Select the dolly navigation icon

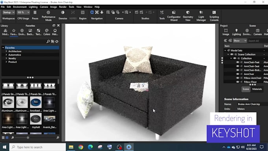[x=102, y=12]
